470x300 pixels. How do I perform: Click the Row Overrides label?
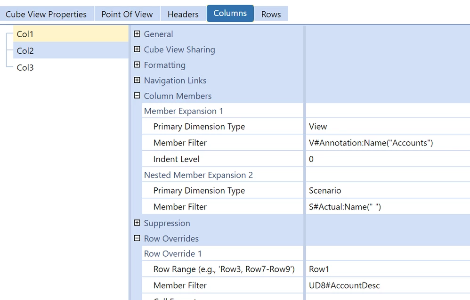tap(171, 239)
